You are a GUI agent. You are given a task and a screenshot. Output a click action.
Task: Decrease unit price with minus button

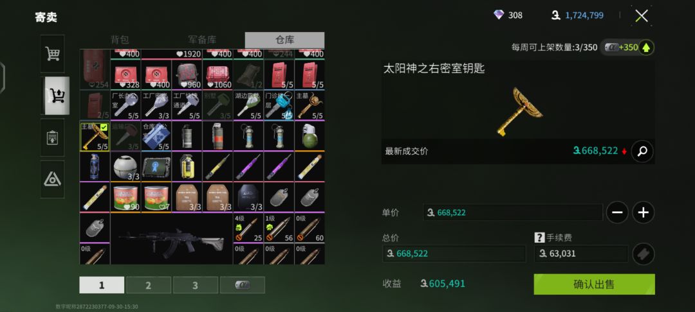617,212
